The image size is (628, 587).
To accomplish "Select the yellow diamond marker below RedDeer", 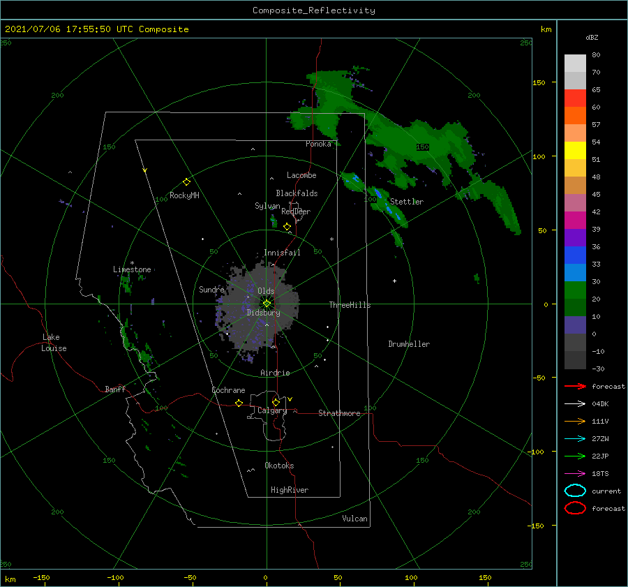I will (287, 227).
